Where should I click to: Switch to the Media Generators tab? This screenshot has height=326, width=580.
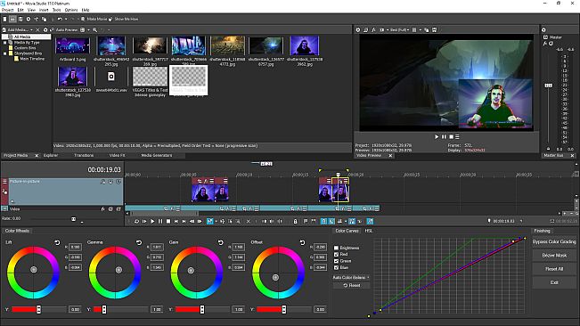(x=157, y=155)
